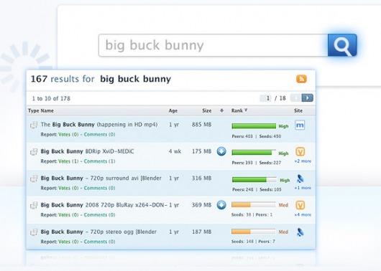
Task: Open the orange RSS feed icon
Action: (x=301, y=79)
